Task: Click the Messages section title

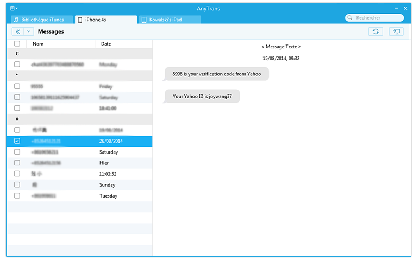Action: tap(51, 31)
